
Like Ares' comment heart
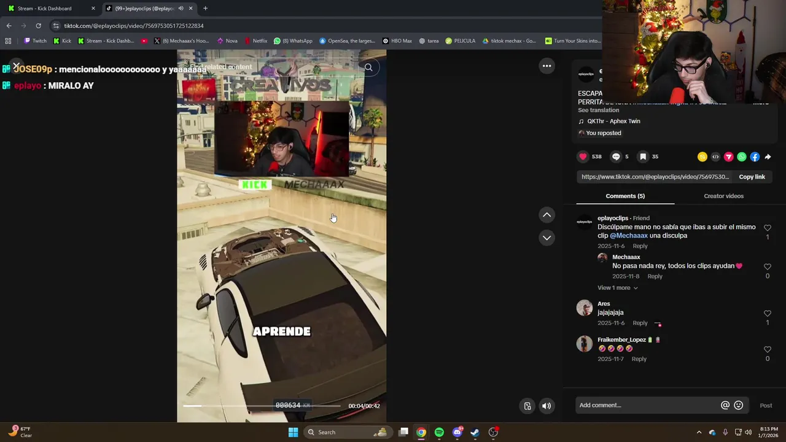click(x=768, y=314)
